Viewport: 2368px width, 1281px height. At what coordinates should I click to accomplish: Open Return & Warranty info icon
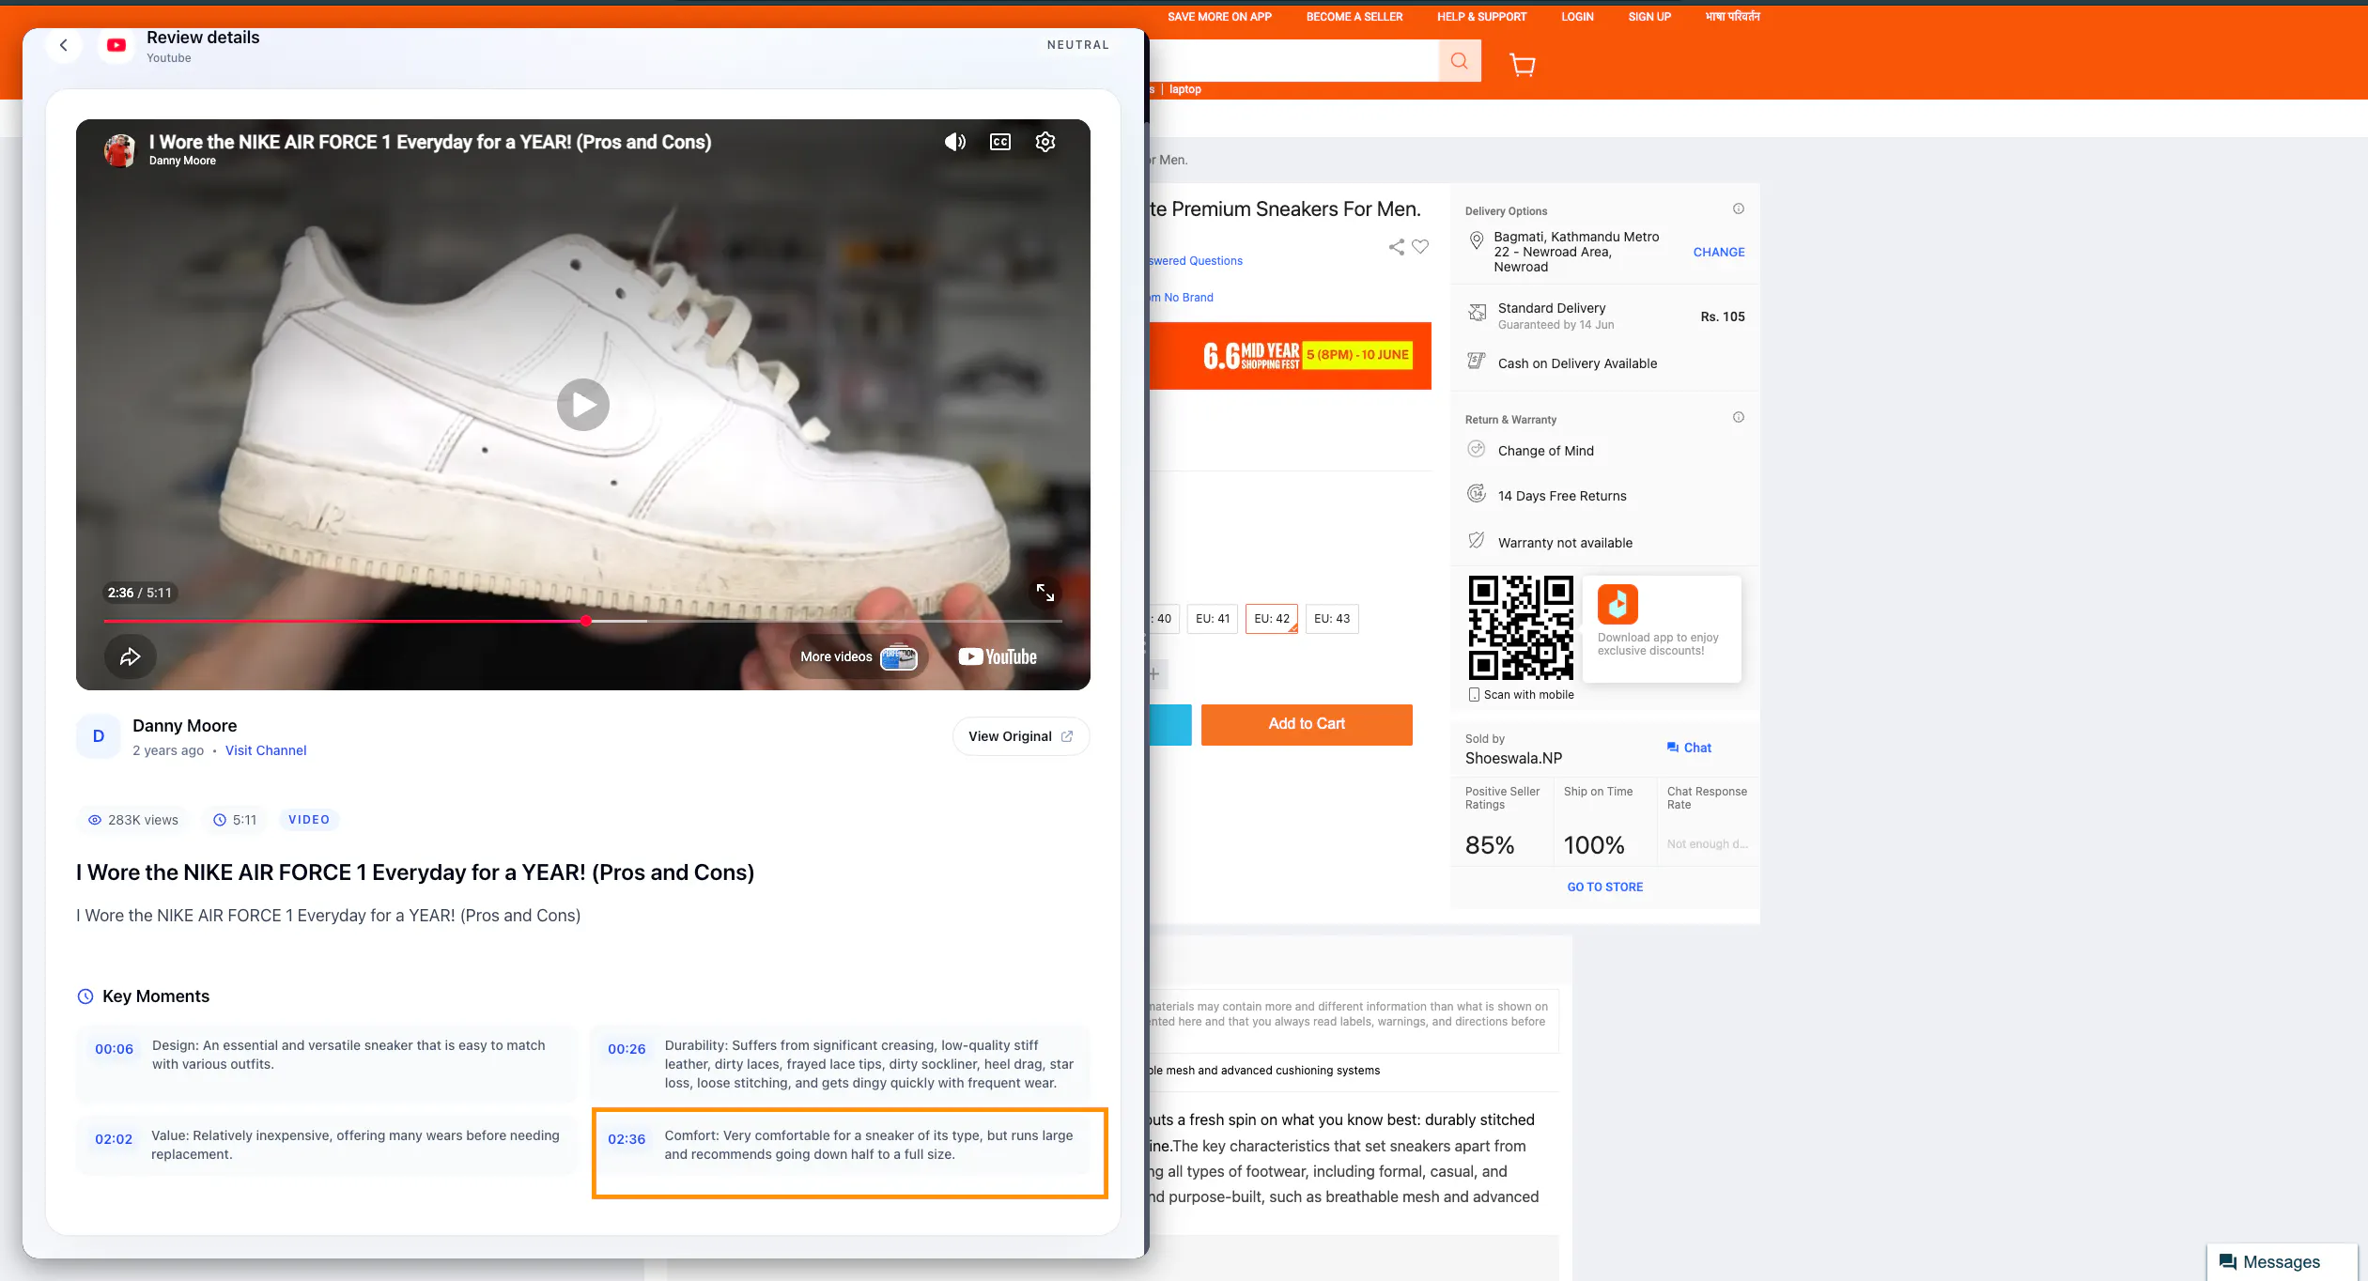1739,417
